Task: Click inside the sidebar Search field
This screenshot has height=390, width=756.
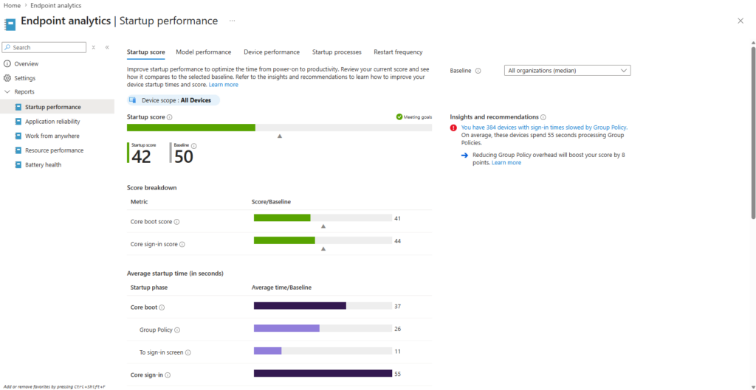Action: (44, 47)
